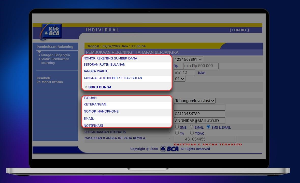Click the LOGOUT link
The height and width of the screenshot is (183, 300).
[239, 30]
